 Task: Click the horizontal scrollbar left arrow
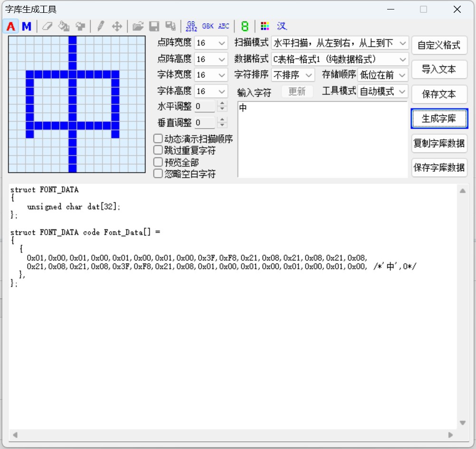[15, 435]
